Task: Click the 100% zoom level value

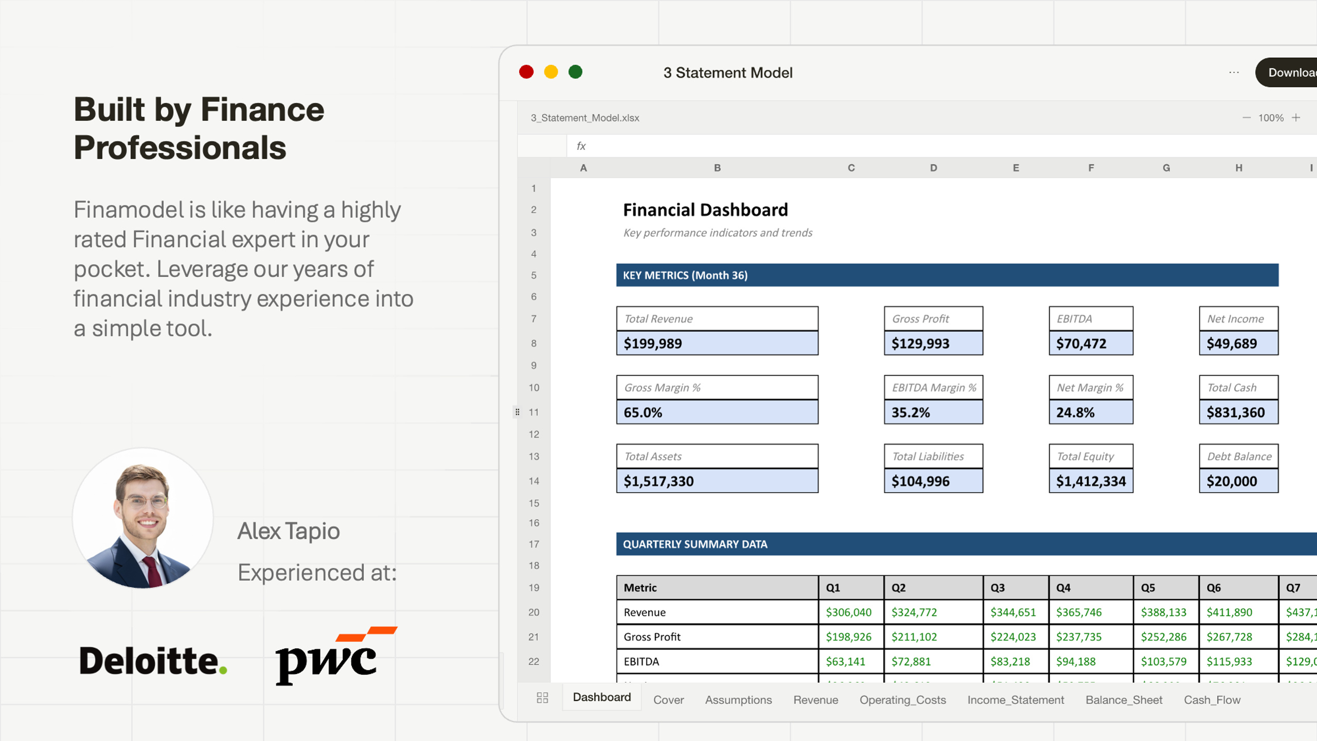Action: [1271, 118]
